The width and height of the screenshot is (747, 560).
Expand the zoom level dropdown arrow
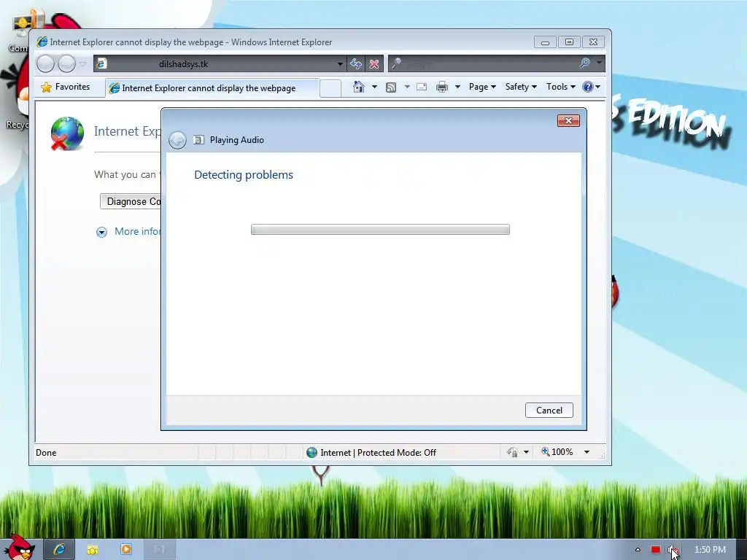coord(587,452)
